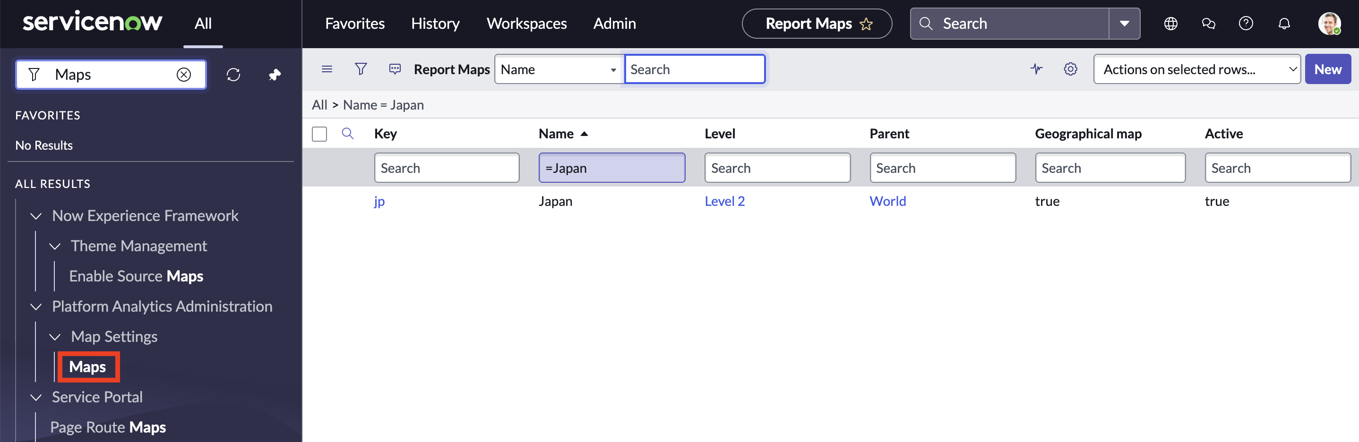Clear the Maps filter text with the X icon
The image size is (1359, 442).
coord(184,74)
